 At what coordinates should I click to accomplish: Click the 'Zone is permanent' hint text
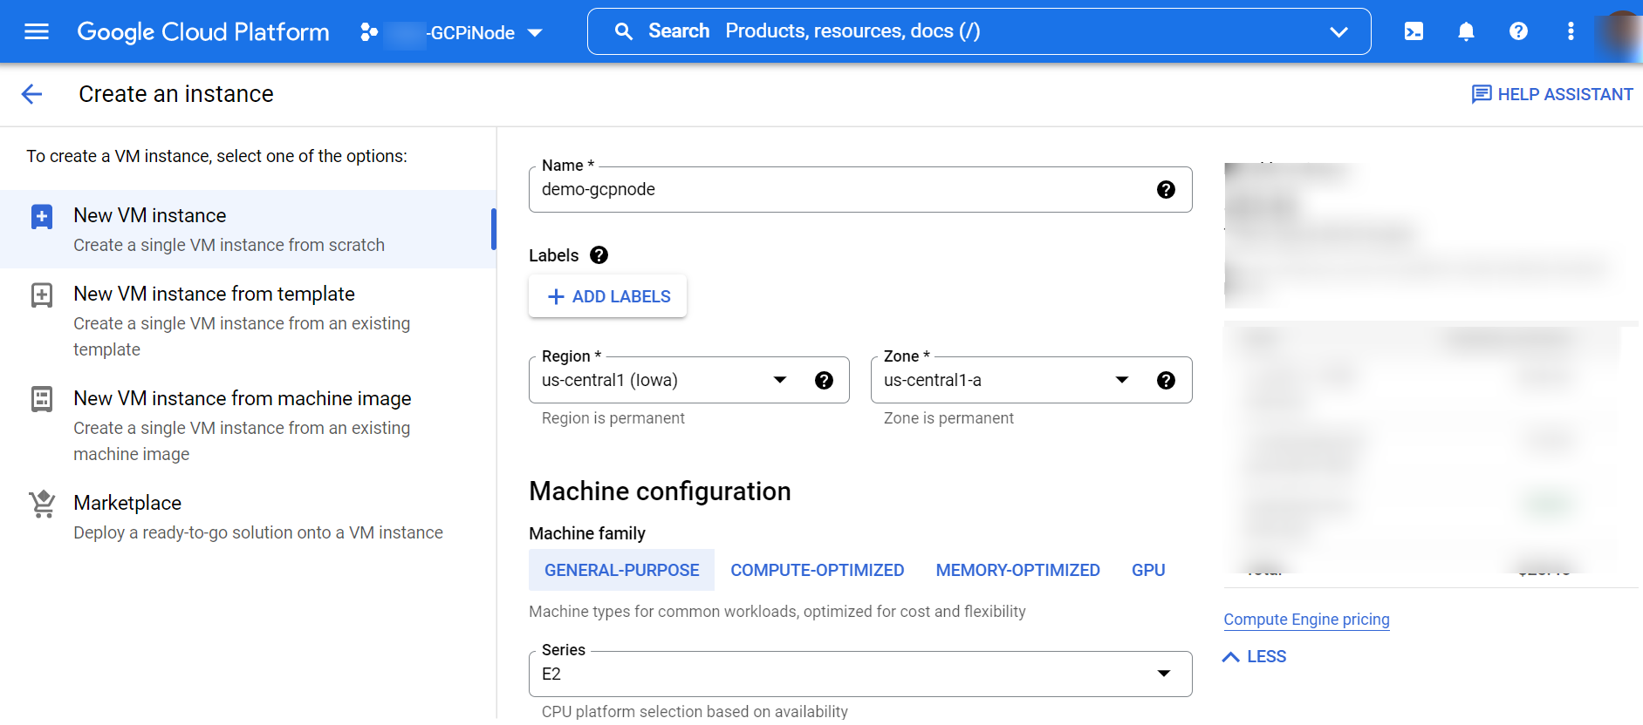948,418
